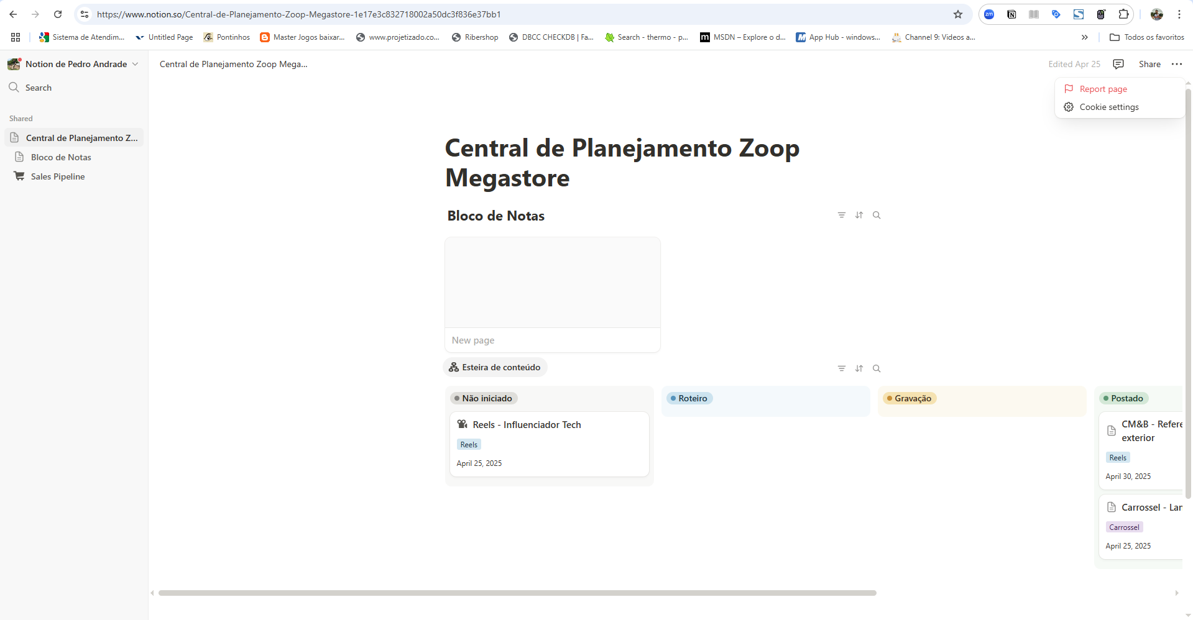Bookmark this page with the star icon
Viewport: 1193px width, 620px height.
tap(958, 14)
